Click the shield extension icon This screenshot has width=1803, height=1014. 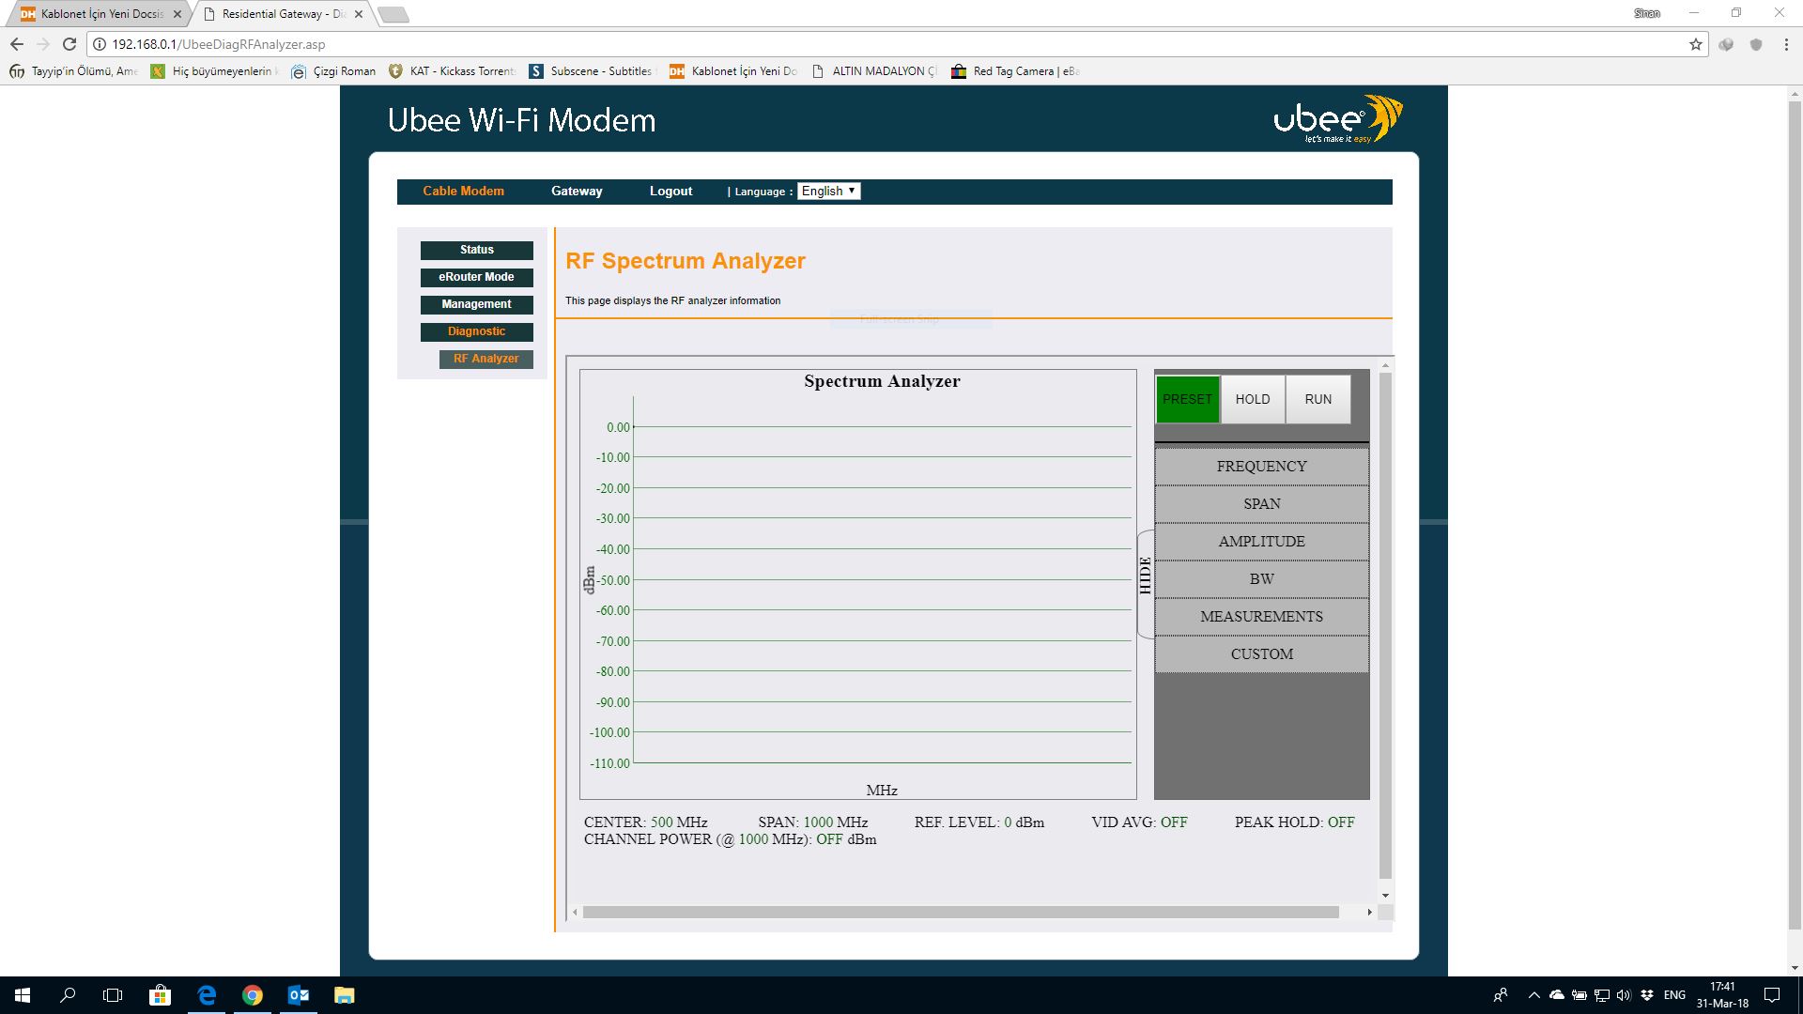pyautogui.click(x=1756, y=44)
